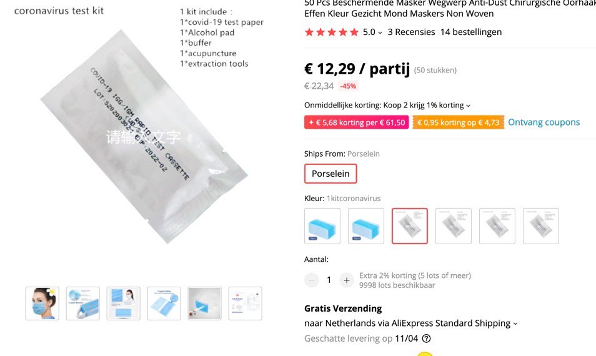Decrease quantity with the minus button
Image resolution: width=596 pixels, height=356 pixels.
312,280
